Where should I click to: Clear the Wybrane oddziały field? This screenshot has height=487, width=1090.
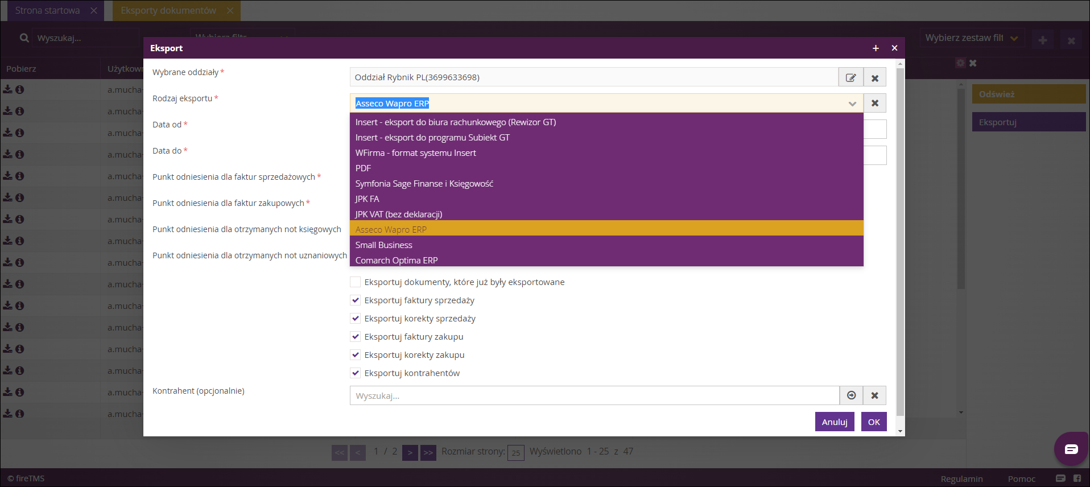(x=875, y=77)
